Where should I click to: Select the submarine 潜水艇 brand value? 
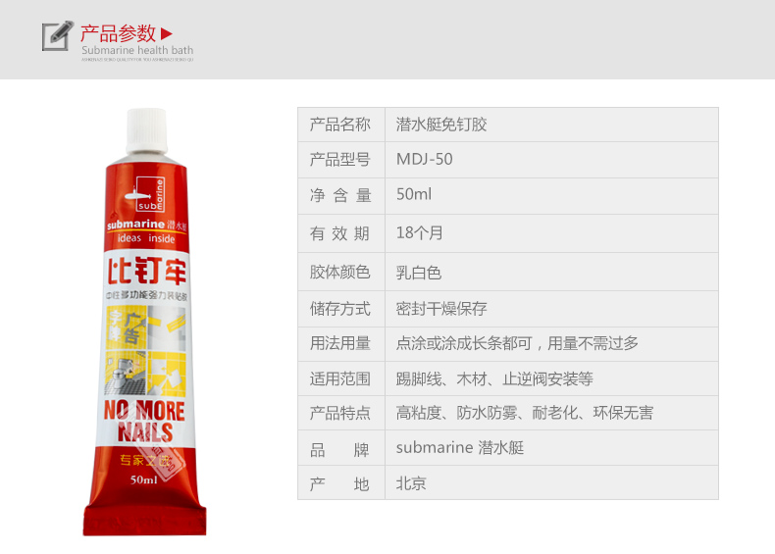click(x=460, y=448)
